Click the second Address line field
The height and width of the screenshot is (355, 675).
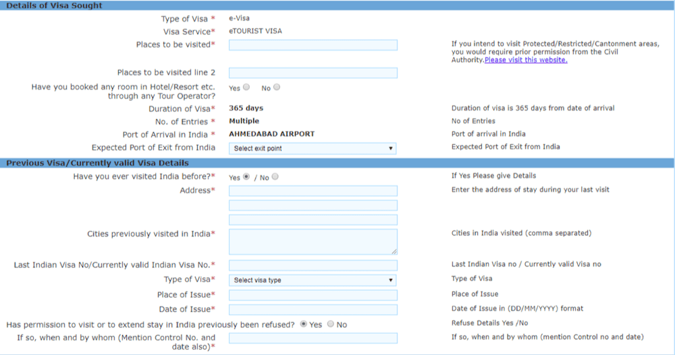click(313, 205)
